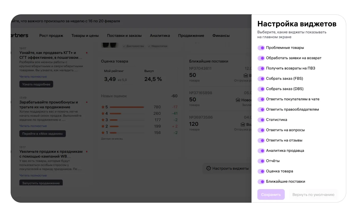
Task: Click the gear icon in Настроить виджеты
Action: pos(209,168)
